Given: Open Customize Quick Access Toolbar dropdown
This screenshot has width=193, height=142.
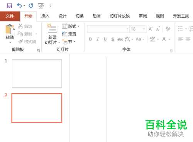Looking at the screenshot, I should click(x=50, y=6).
